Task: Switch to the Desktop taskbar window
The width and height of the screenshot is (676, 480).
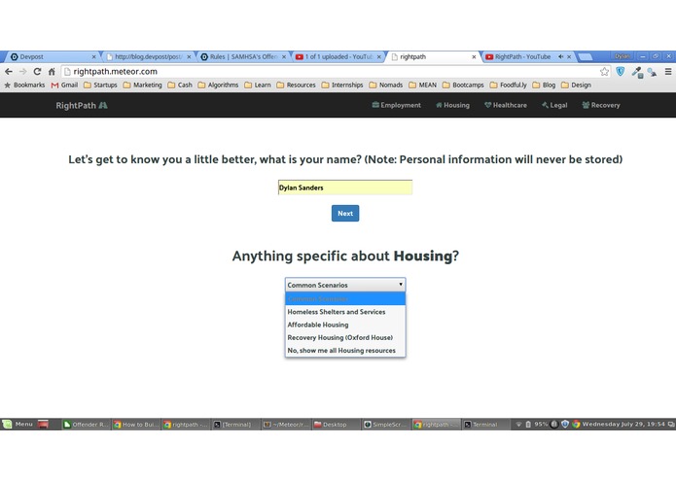Action: [337, 425]
